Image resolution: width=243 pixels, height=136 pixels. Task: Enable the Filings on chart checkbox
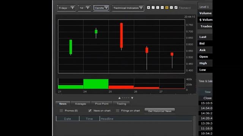tap(118, 111)
